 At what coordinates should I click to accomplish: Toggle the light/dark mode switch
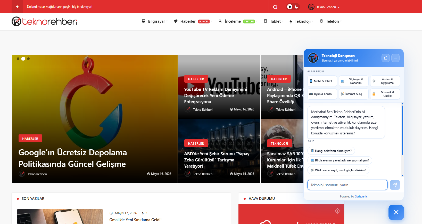293,7
